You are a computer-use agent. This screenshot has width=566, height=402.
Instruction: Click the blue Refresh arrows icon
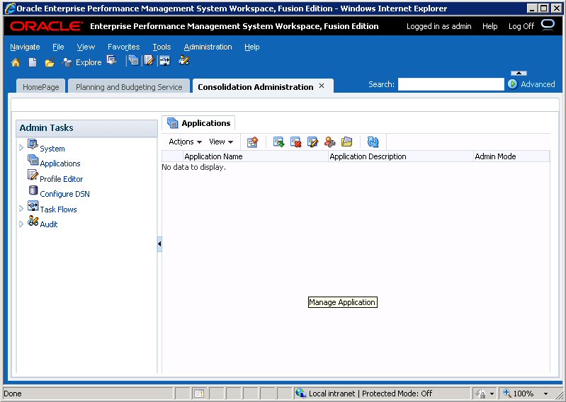(373, 142)
